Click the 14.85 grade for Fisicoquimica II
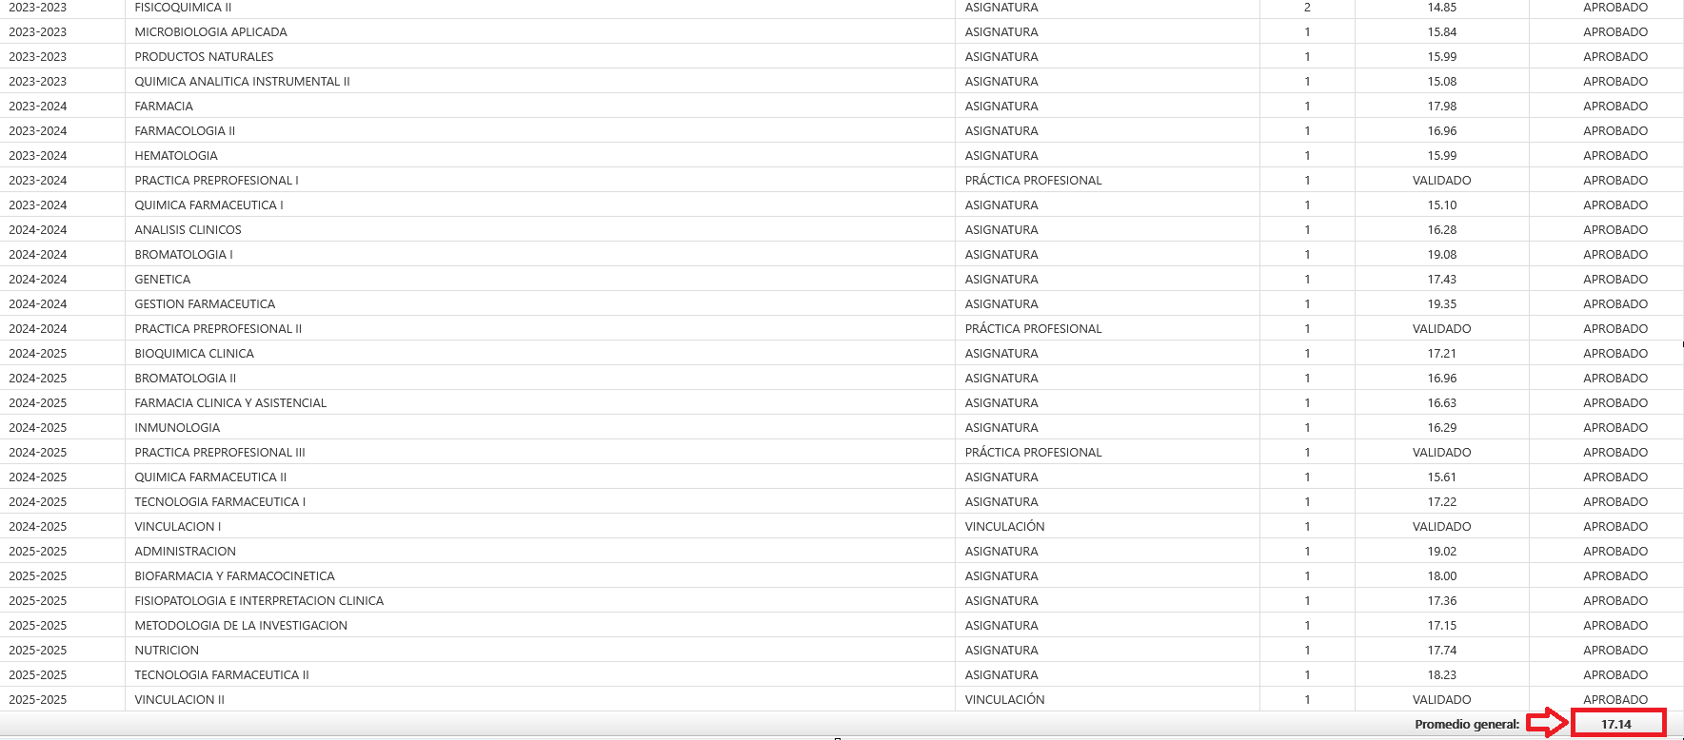Screen dimensions: 1684x740 [x=1441, y=8]
